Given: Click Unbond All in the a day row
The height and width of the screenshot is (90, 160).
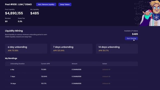Looking at the screenshot, I should (x=106, y=69).
